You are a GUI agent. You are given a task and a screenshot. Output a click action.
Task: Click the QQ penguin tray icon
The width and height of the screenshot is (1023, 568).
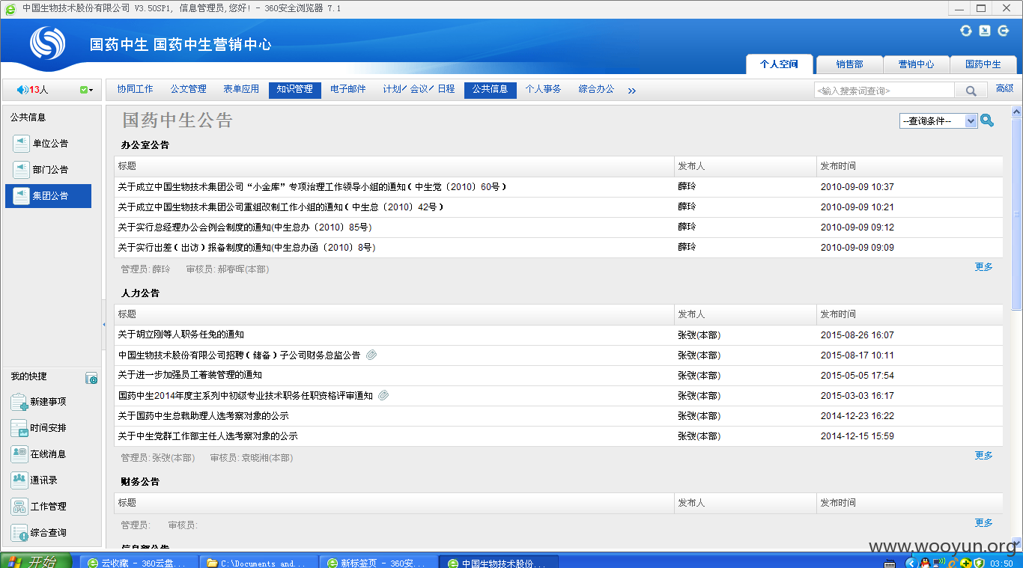pos(925,563)
